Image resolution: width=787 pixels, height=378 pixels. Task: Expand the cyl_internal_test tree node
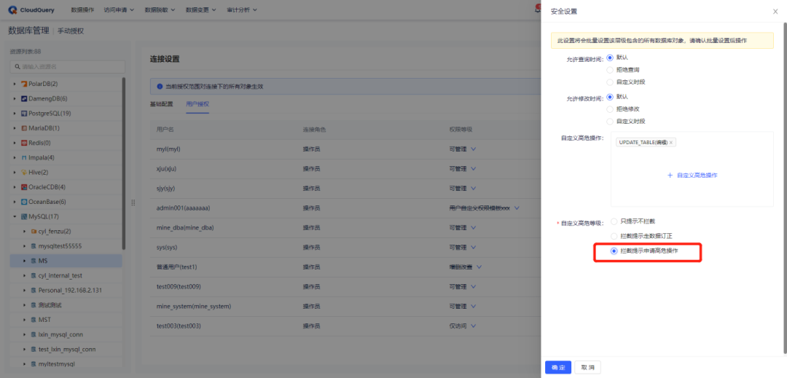(25, 276)
